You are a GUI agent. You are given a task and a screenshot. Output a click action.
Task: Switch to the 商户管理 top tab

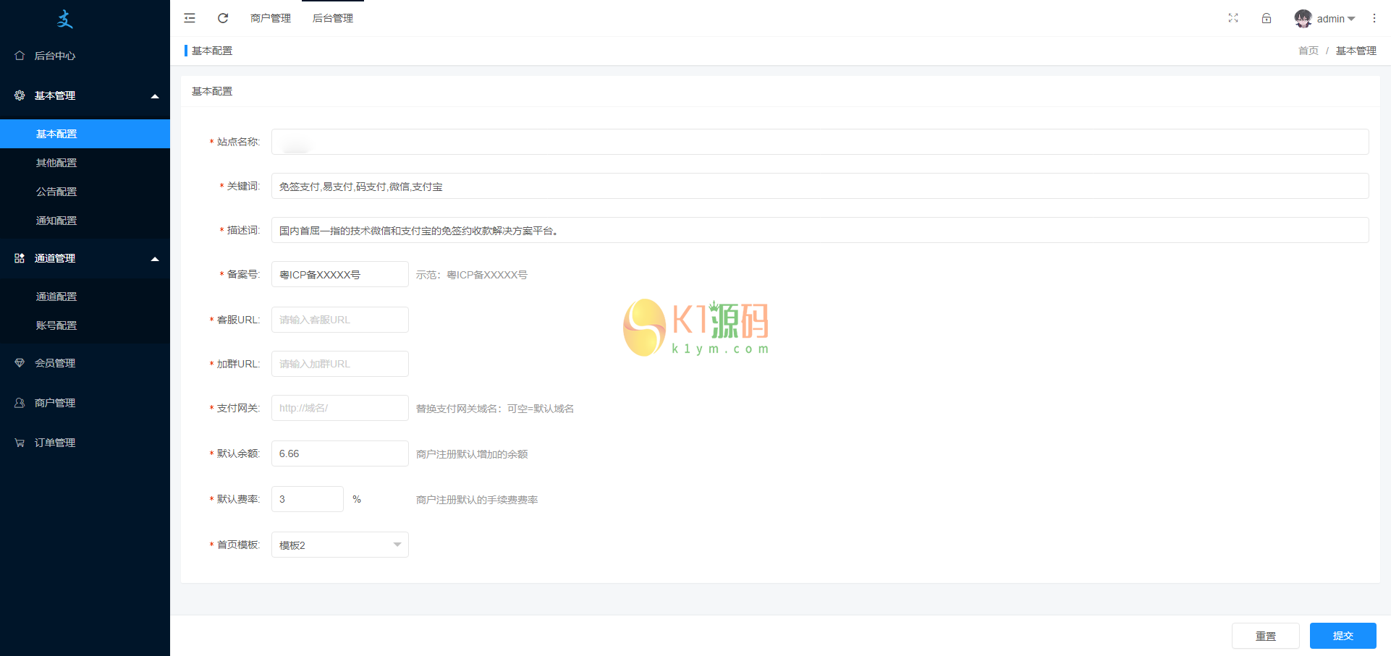(271, 18)
